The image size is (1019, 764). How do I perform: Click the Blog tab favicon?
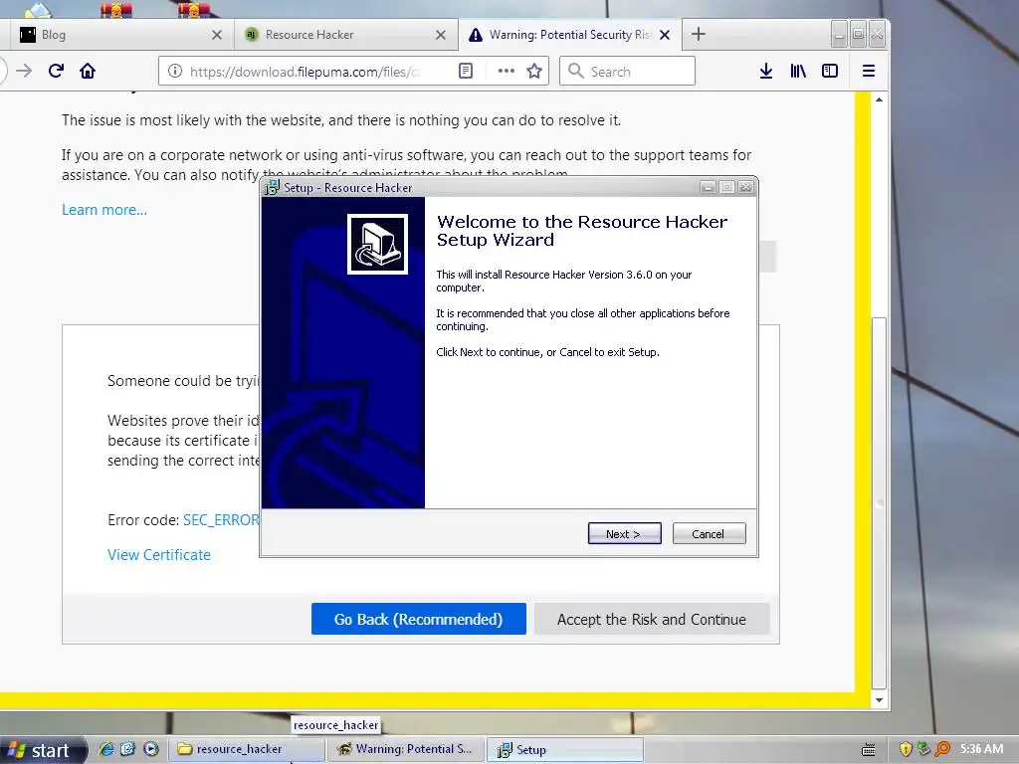(27, 35)
